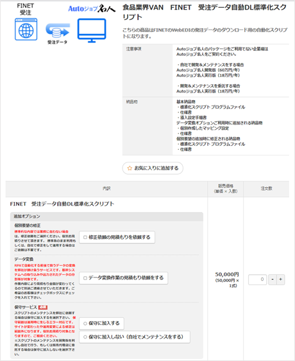This screenshot has height=361, width=295.
Task: Decrease order quantity with minus button
Action: tap(273, 279)
